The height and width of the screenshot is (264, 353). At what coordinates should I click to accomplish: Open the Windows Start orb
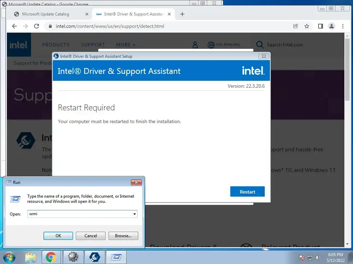pyautogui.click(x=9, y=257)
